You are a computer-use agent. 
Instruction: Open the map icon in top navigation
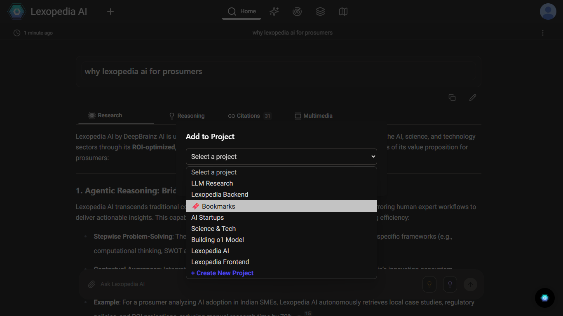point(343,12)
